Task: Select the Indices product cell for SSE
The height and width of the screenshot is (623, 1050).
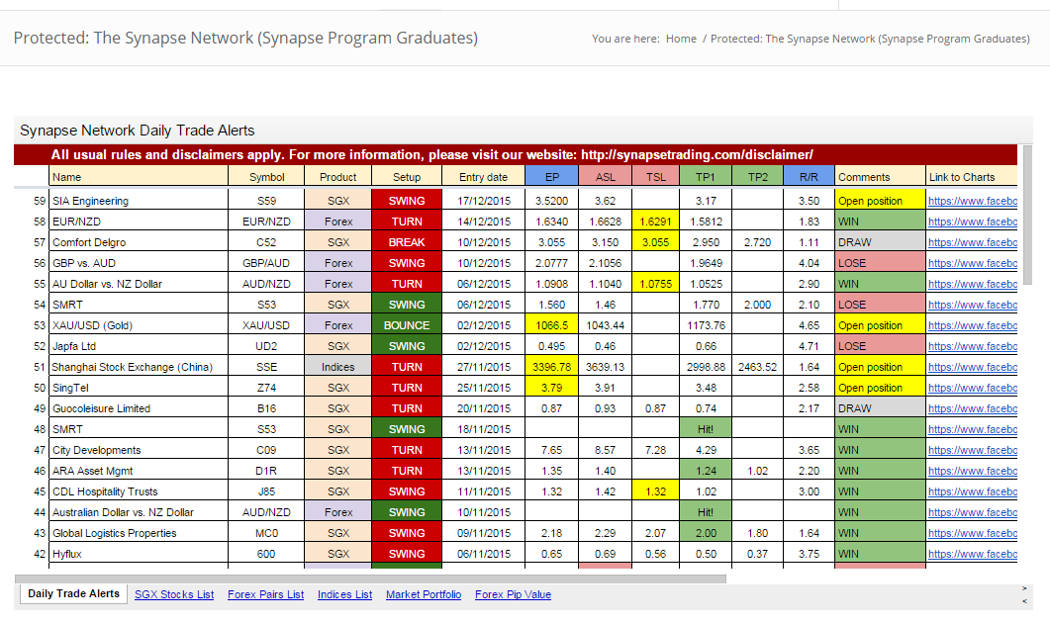Action: (x=338, y=367)
